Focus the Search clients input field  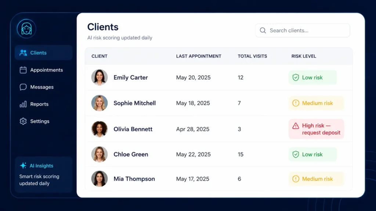pos(303,30)
